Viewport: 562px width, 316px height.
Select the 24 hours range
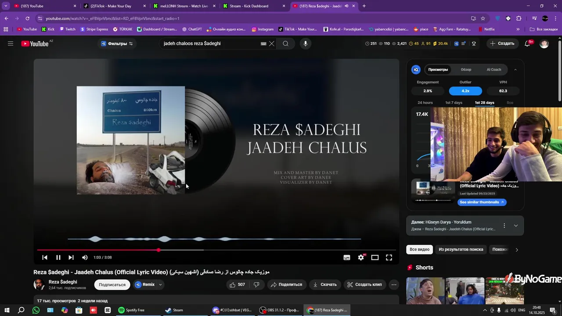pyautogui.click(x=425, y=103)
